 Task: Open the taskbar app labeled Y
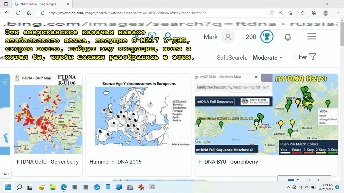tap(86, 187)
